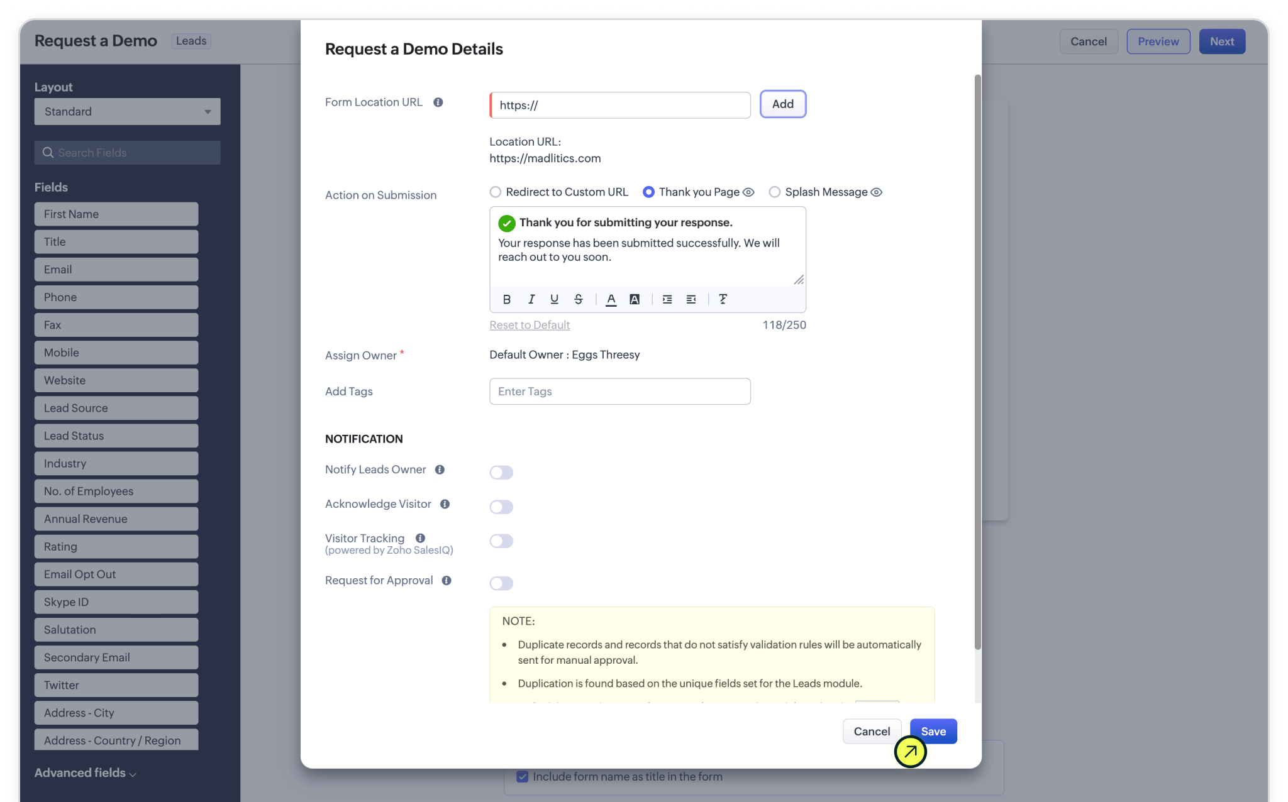Click the clear formatting icon

723,299
